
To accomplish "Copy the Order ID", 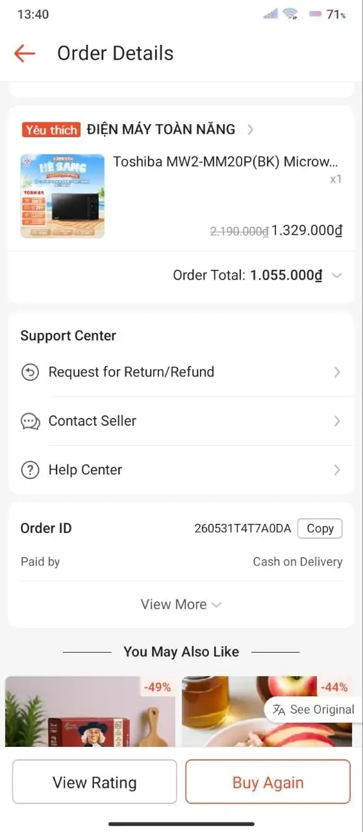I will (x=319, y=528).
